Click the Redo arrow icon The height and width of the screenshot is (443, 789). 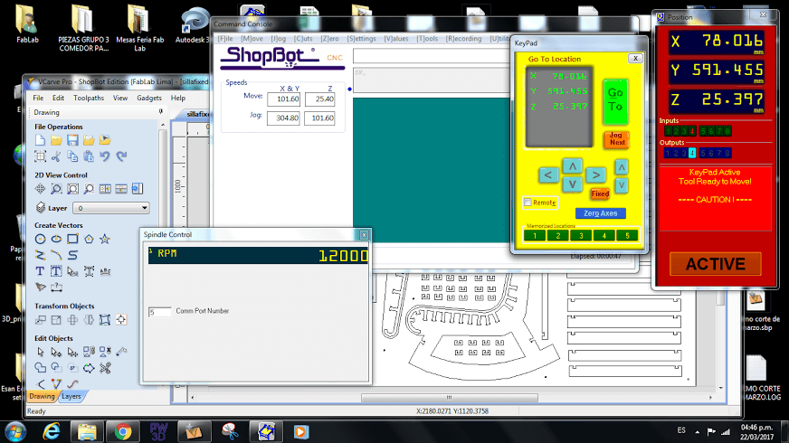tap(121, 156)
